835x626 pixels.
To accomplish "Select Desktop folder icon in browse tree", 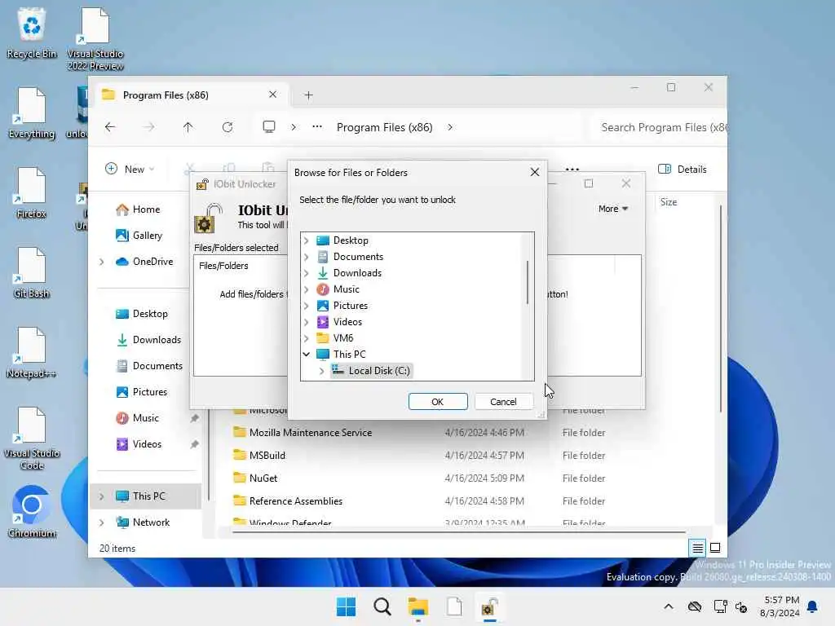I will [323, 240].
